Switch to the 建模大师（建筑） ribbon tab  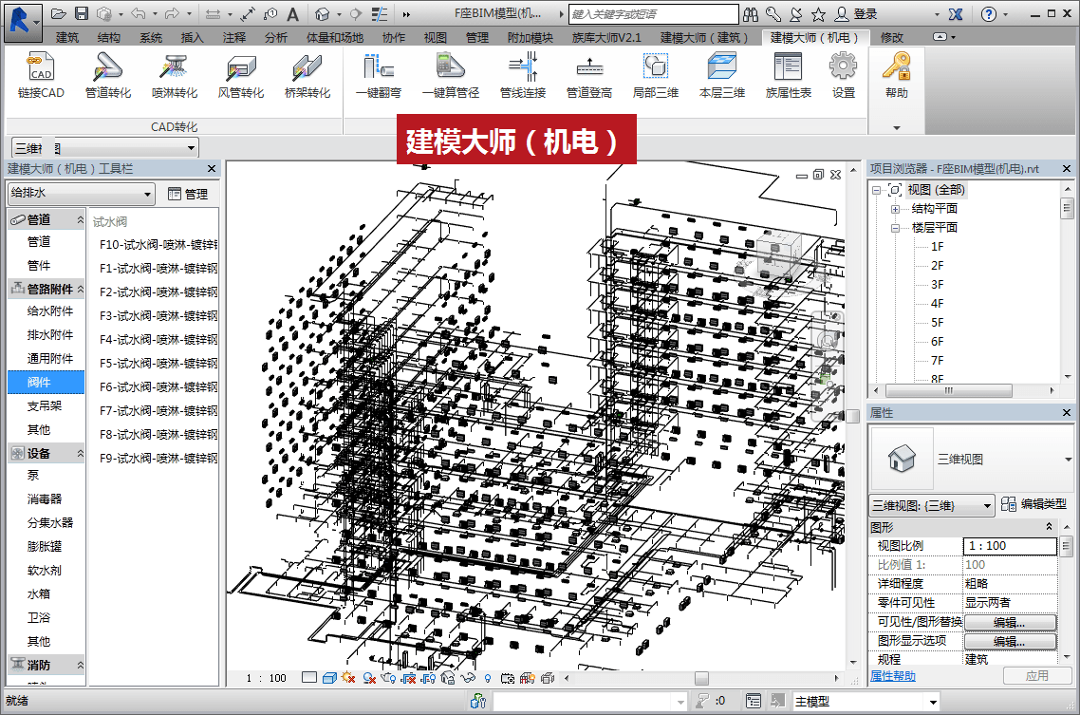(x=704, y=37)
